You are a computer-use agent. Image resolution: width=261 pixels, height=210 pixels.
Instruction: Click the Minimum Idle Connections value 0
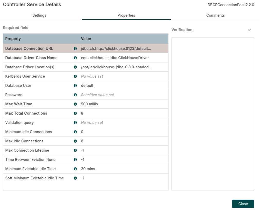tap(82, 132)
